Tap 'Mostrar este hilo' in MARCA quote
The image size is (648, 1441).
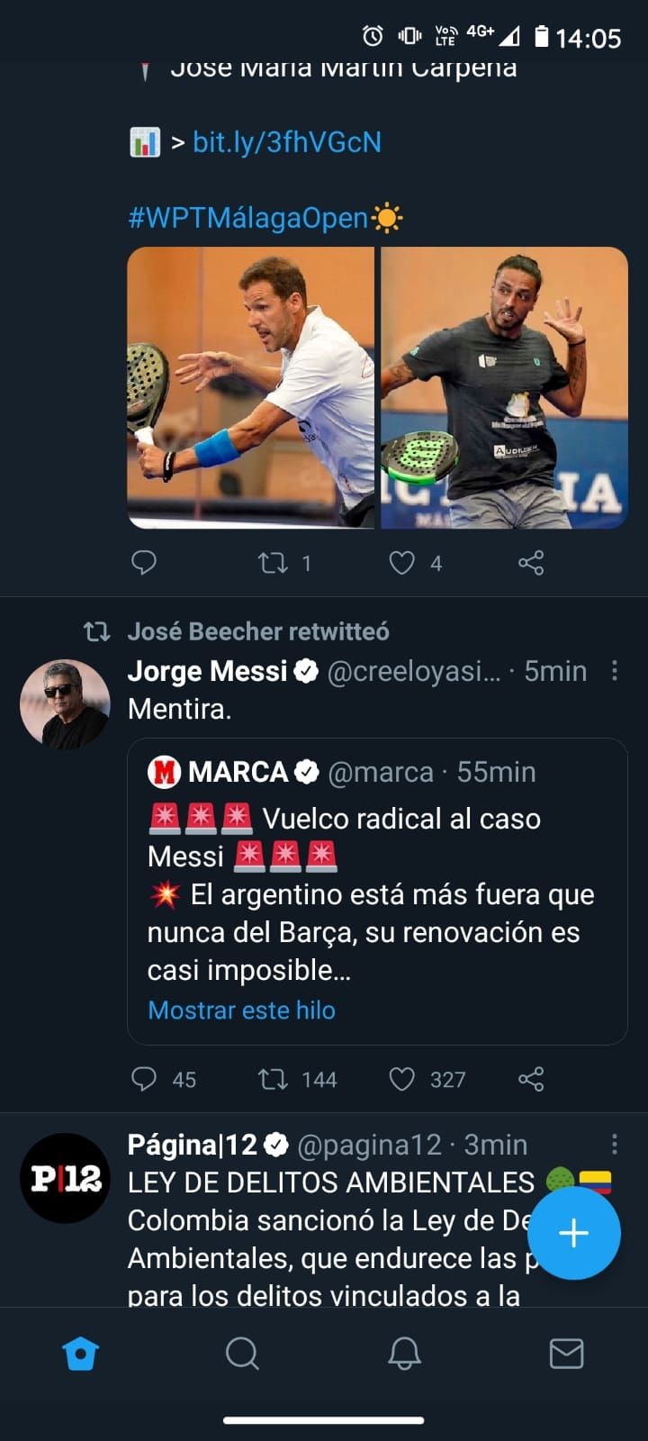click(241, 1011)
